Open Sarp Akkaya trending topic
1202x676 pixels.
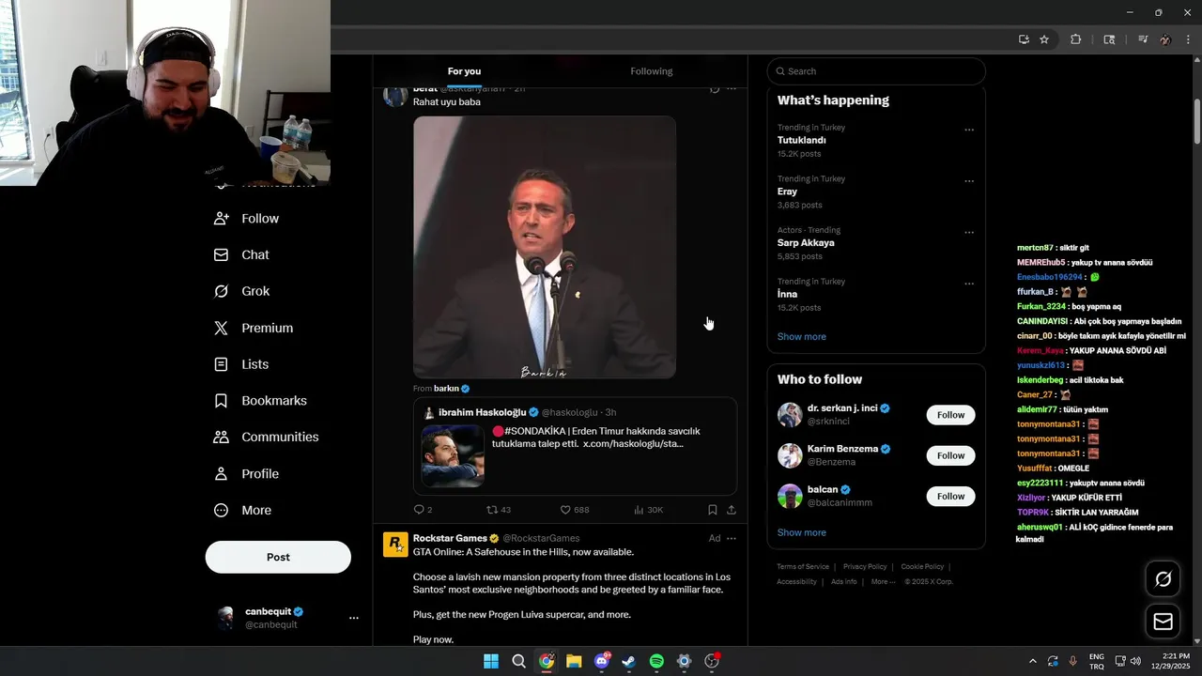click(806, 242)
